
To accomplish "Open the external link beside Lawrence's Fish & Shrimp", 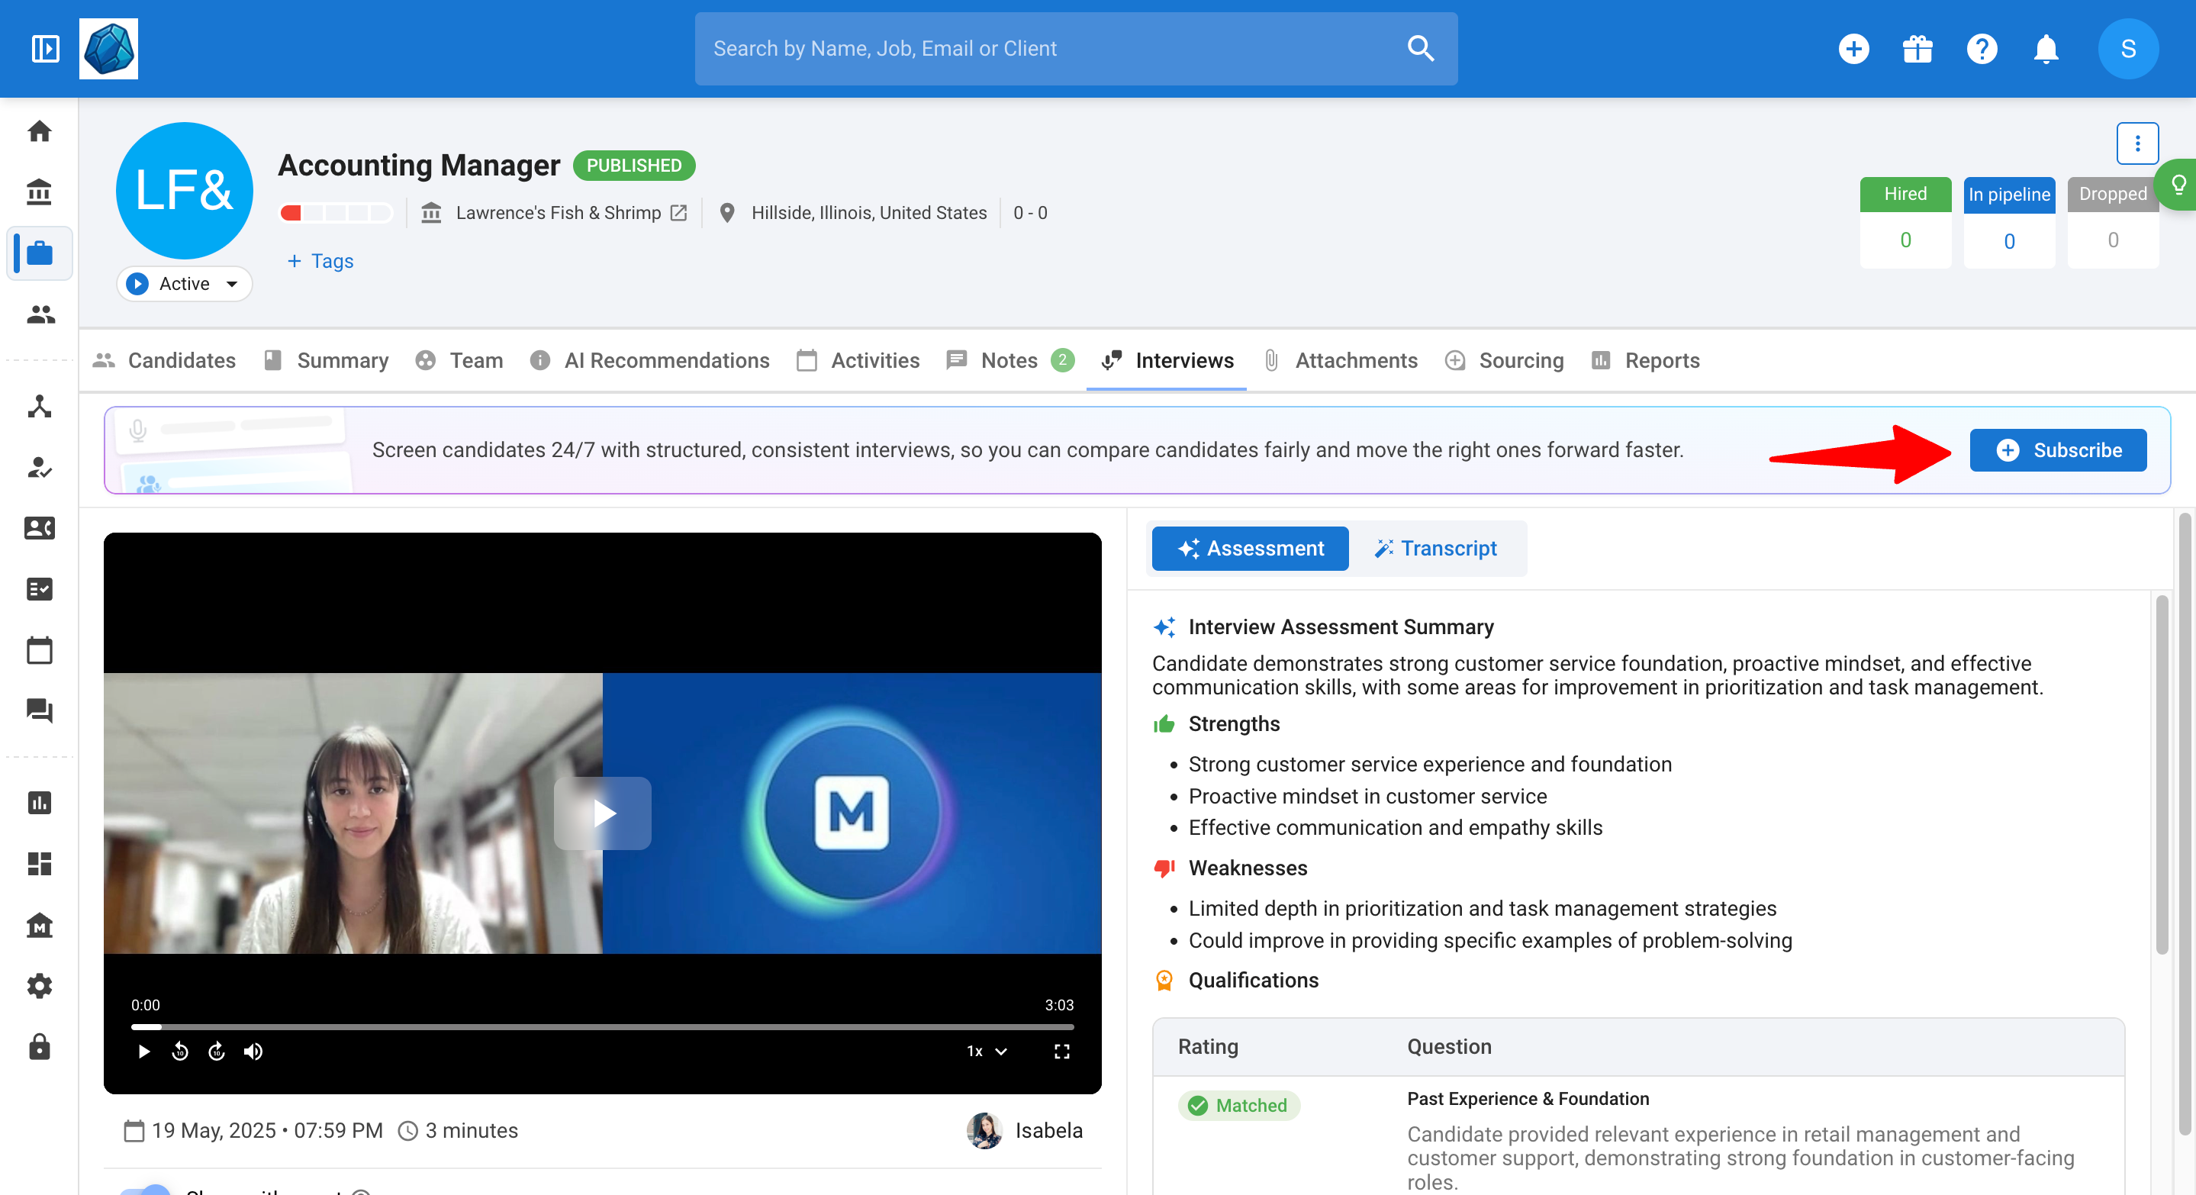I will (x=678, y=213).
